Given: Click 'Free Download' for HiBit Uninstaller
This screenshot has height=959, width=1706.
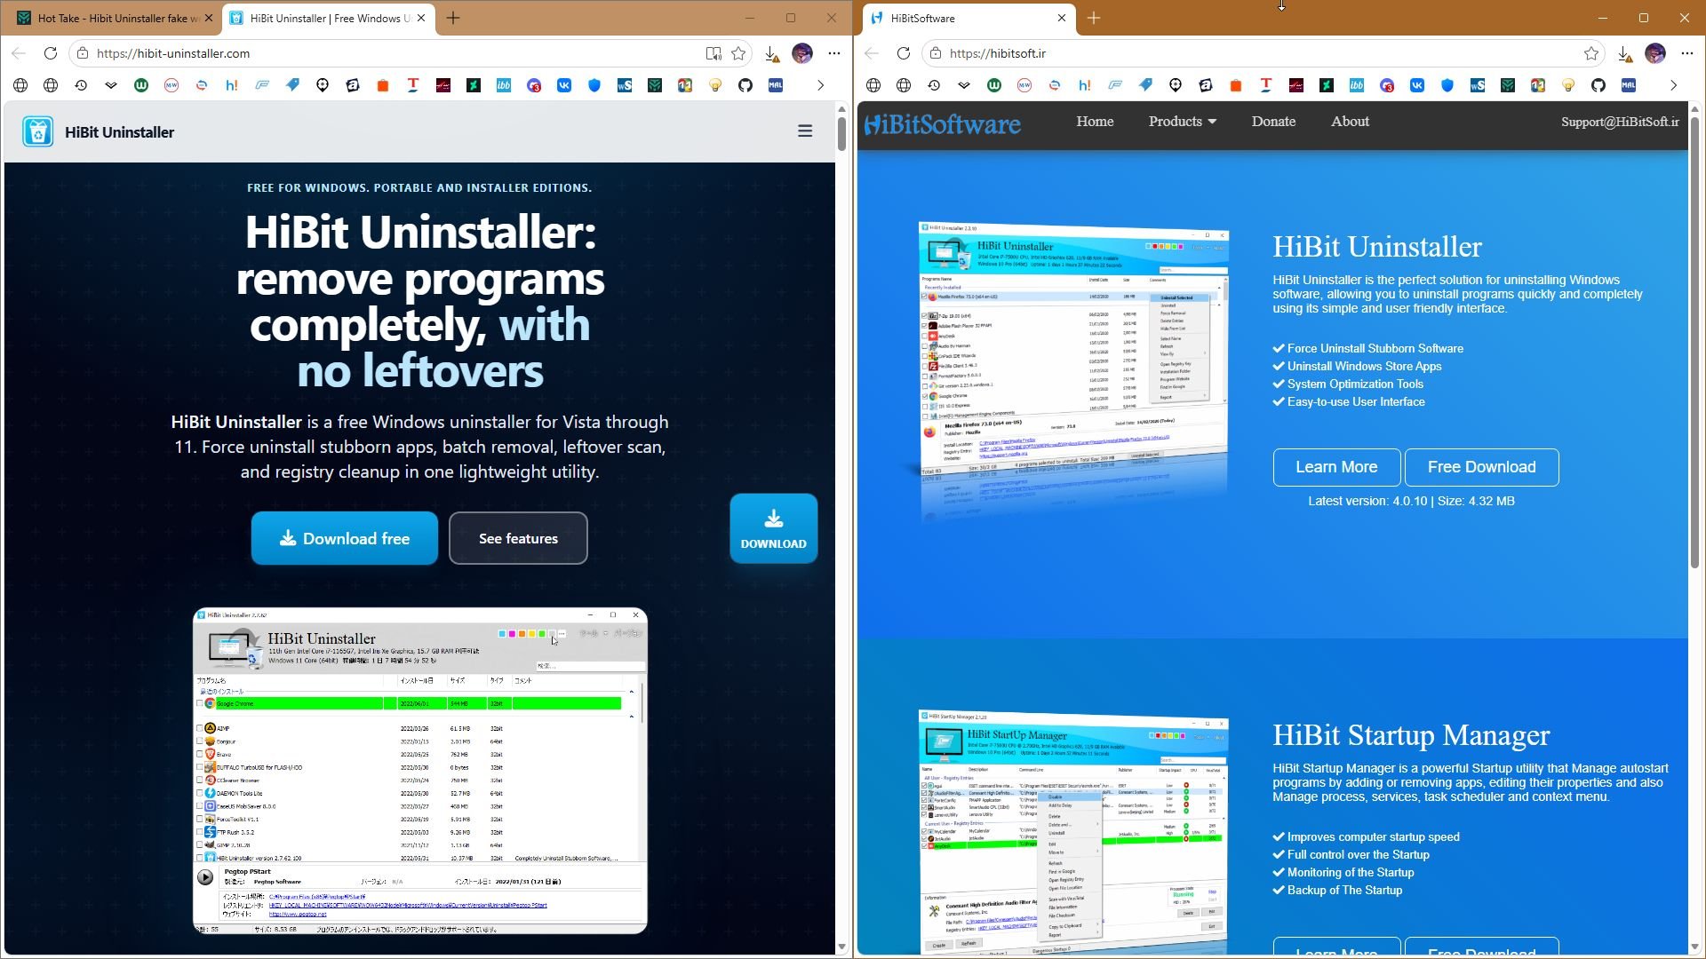Looking at the screenshot, I should [x=1481, y=467].
